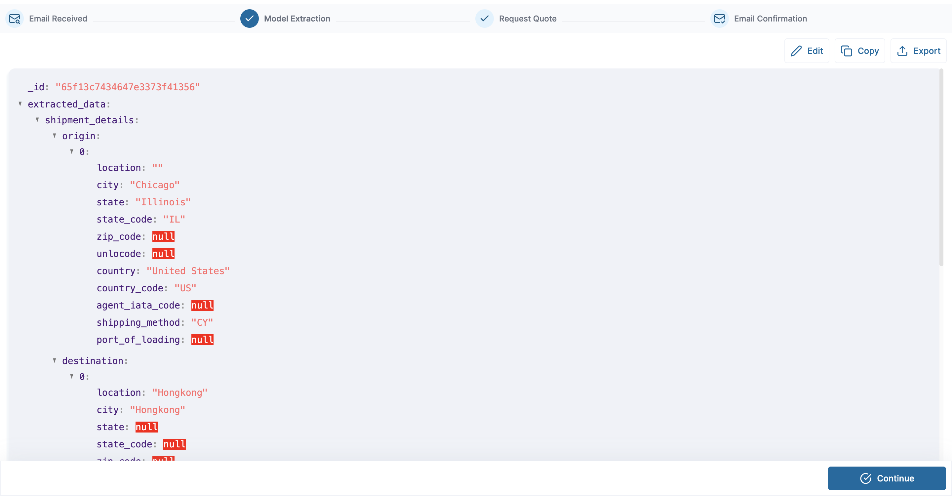
Task: Click the duplicate pages Copy icon
Action: click(x=846, y=51)
